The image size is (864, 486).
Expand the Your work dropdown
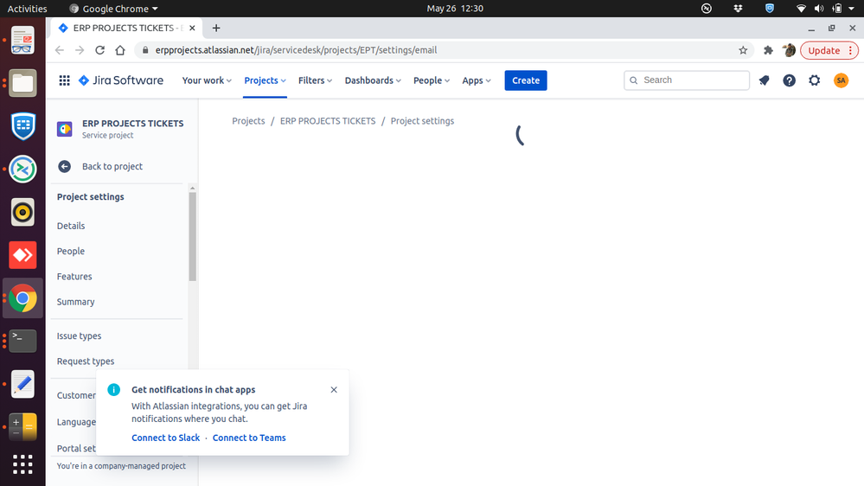tap(207, 80)
